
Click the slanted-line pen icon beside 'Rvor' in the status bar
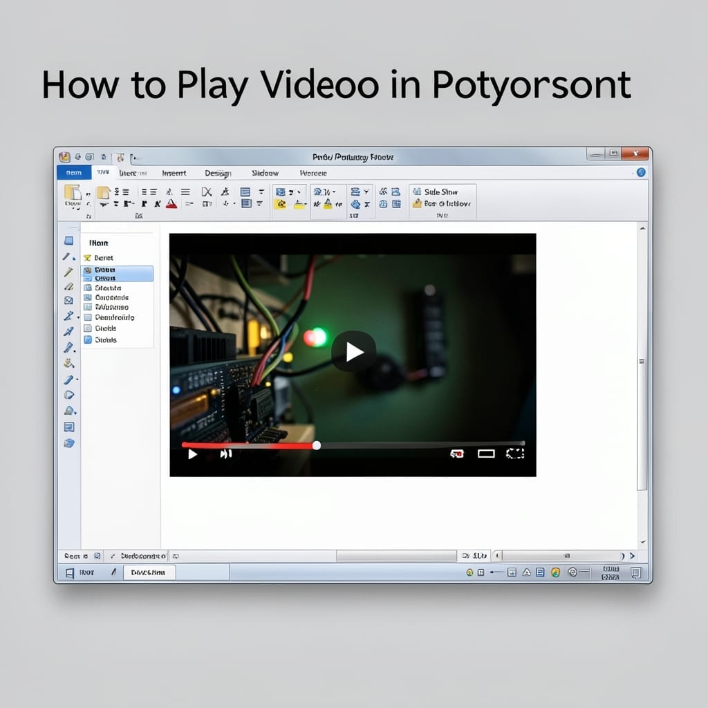114,572
